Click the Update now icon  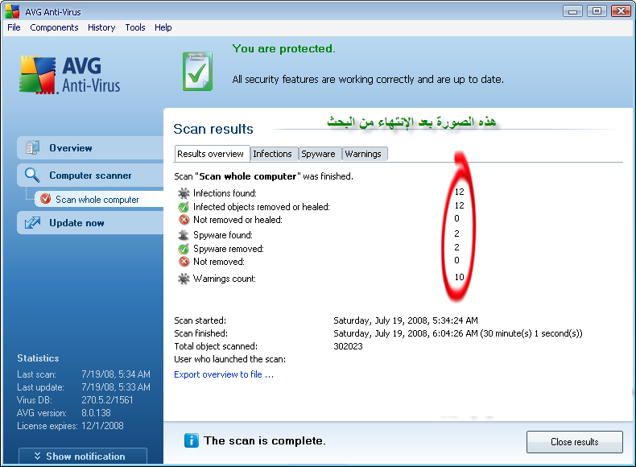coord(32,223)
